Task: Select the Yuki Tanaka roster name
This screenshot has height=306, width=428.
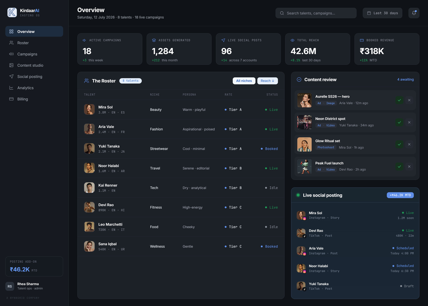Action: (x=109, y=146)
